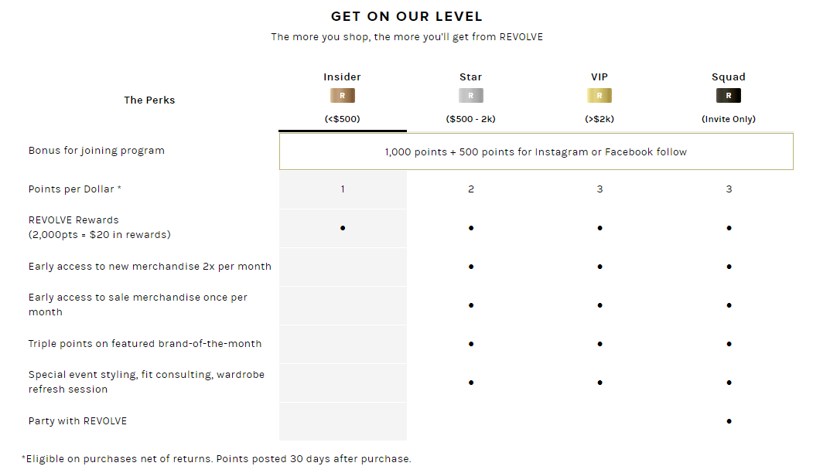Click the silver Star tier badge icon
The width and height of the screenshot is (813, 473).
470,96
